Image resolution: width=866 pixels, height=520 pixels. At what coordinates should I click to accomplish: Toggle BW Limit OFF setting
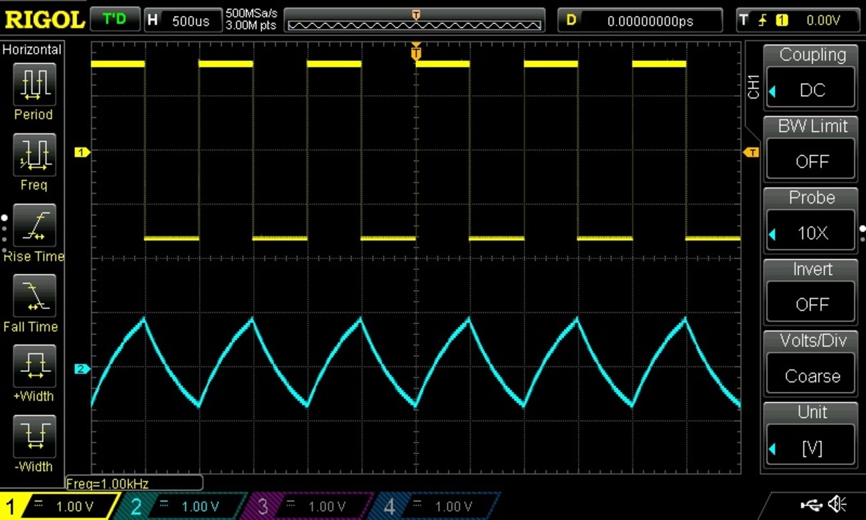[810, 161]
